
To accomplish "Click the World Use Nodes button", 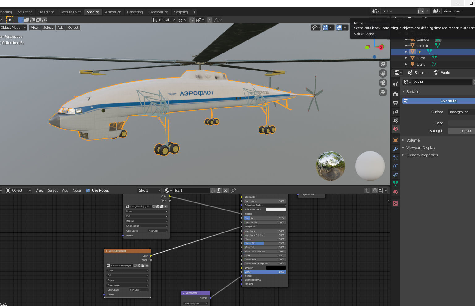I will pos(439,101).
